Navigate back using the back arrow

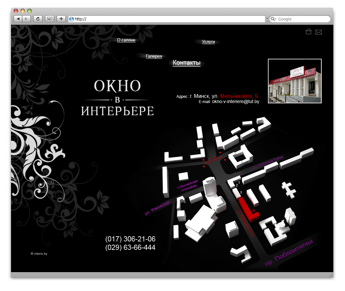click(18, 19)
